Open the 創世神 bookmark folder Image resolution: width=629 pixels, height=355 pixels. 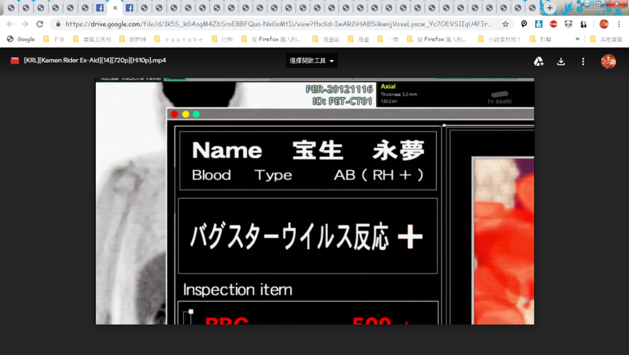tap(133, 39)
